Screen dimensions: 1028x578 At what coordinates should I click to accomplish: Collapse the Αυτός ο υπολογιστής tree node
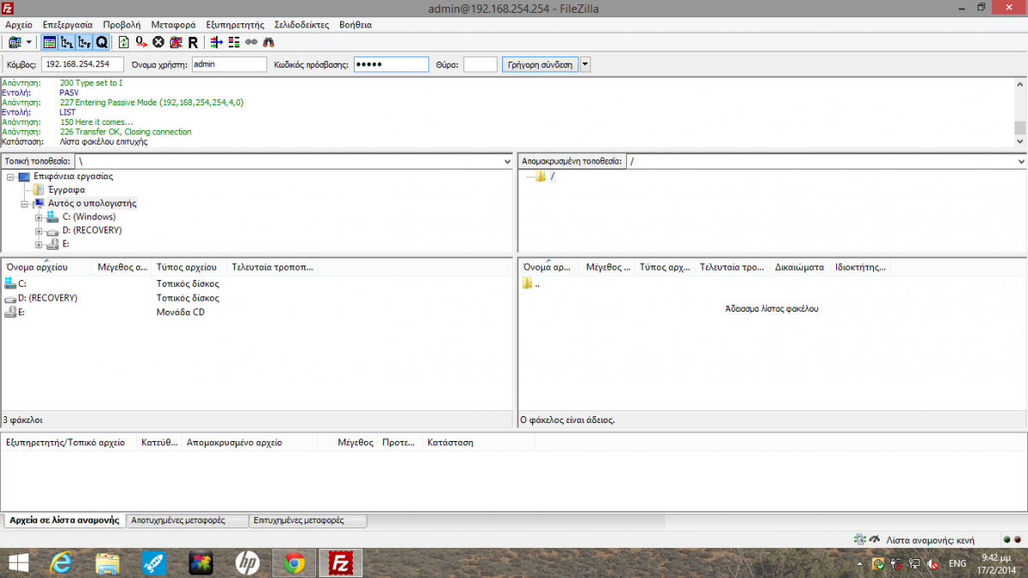coord(25,204)
